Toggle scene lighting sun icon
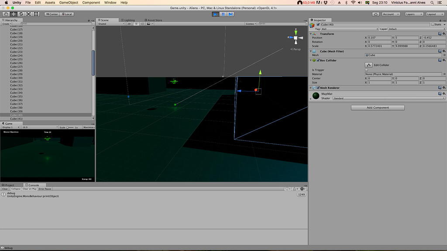The height and width of the screenshot is (251, 447). 136,24
